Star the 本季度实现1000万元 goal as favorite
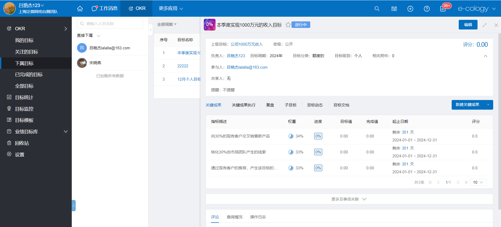The width and height of the screenshot is (501, 227). tap(288, 25)
